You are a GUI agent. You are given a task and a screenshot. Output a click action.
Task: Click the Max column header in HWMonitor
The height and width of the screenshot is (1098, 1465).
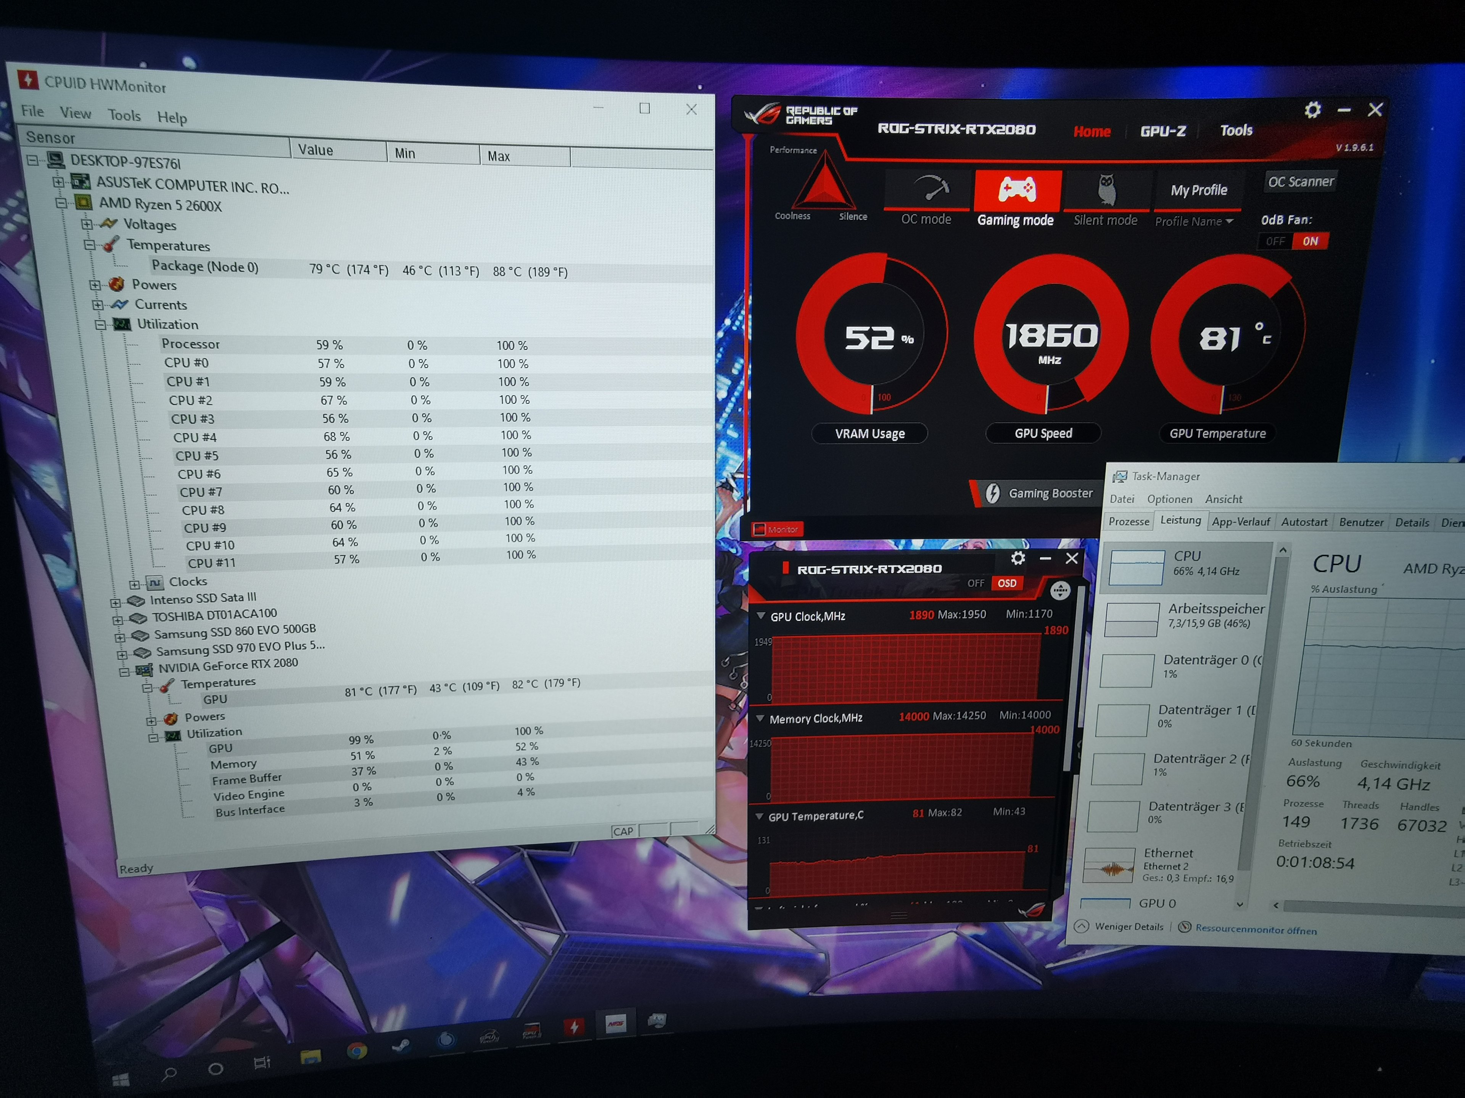(525, 156)
